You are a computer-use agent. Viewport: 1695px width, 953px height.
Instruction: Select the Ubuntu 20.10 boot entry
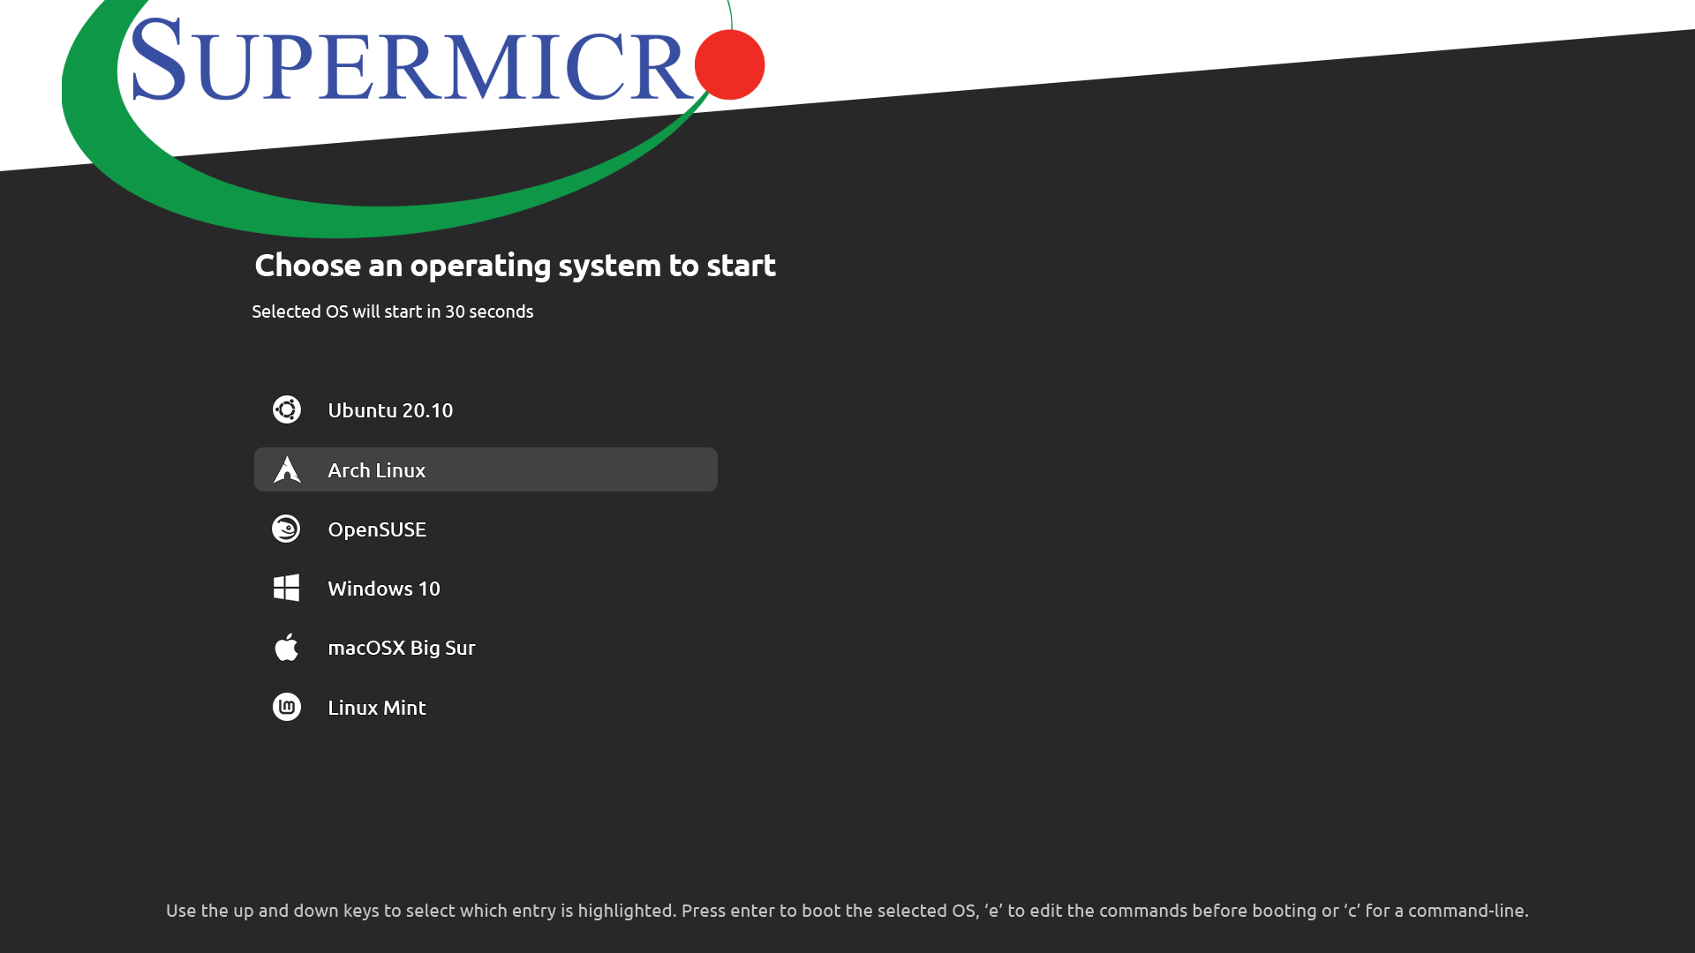486,410
